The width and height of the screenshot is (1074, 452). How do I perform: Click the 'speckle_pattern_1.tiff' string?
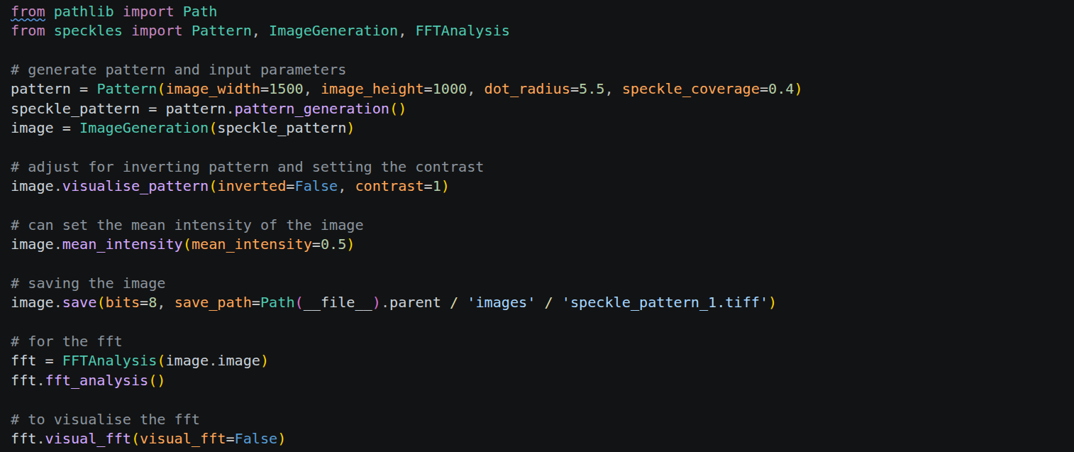tap(665, 303)
